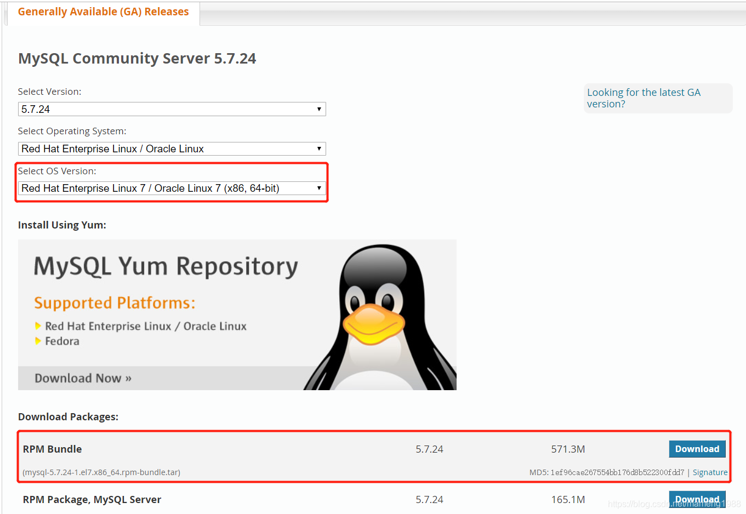The image size is (746, 514).
Task: Click the 'Supported Platforms:' banner text
Action: click(115, 303)
